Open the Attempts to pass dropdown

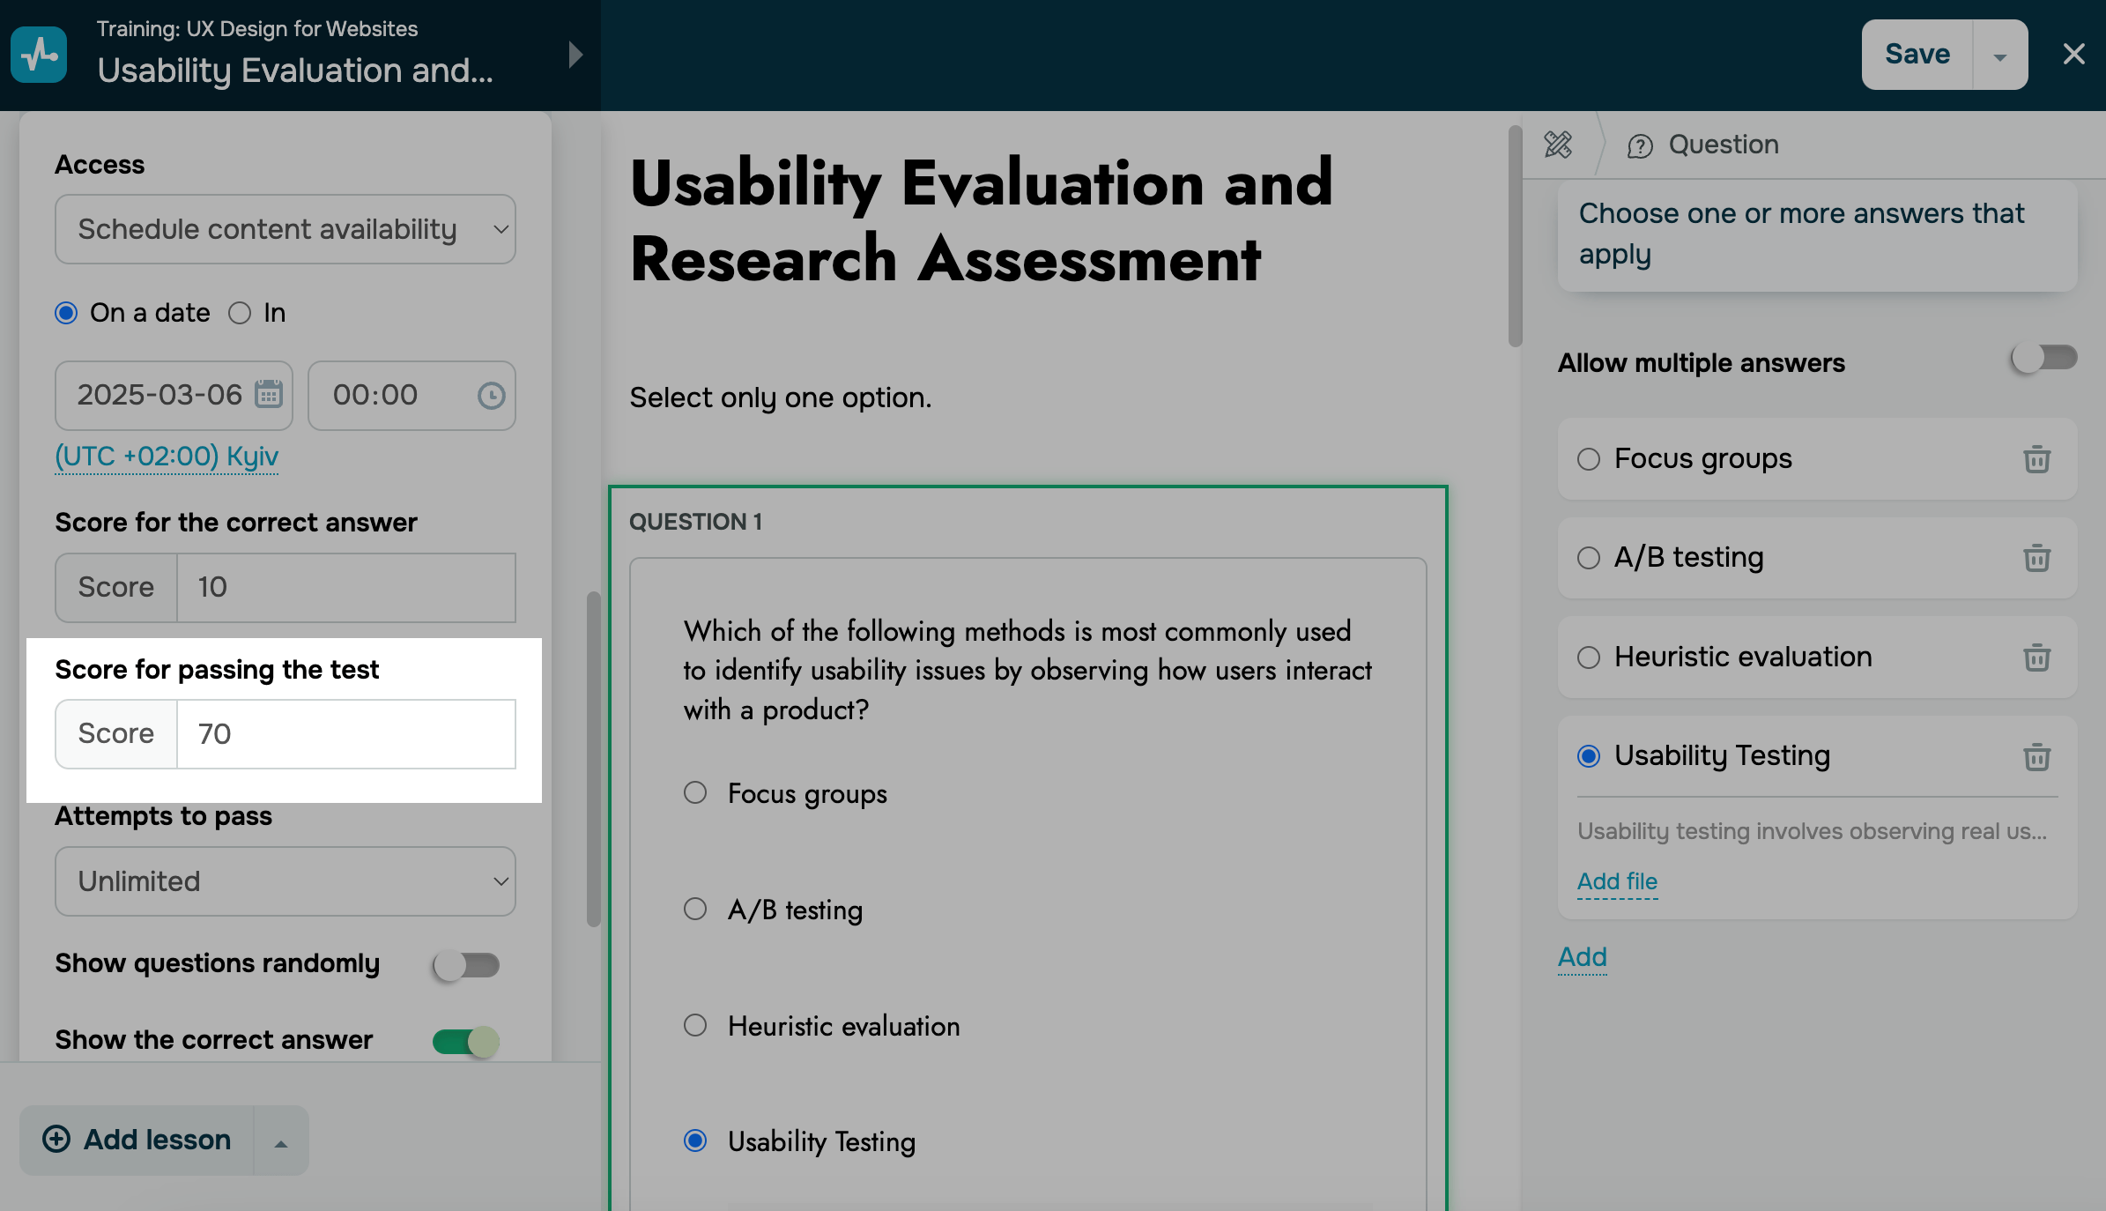click(285, 881)
